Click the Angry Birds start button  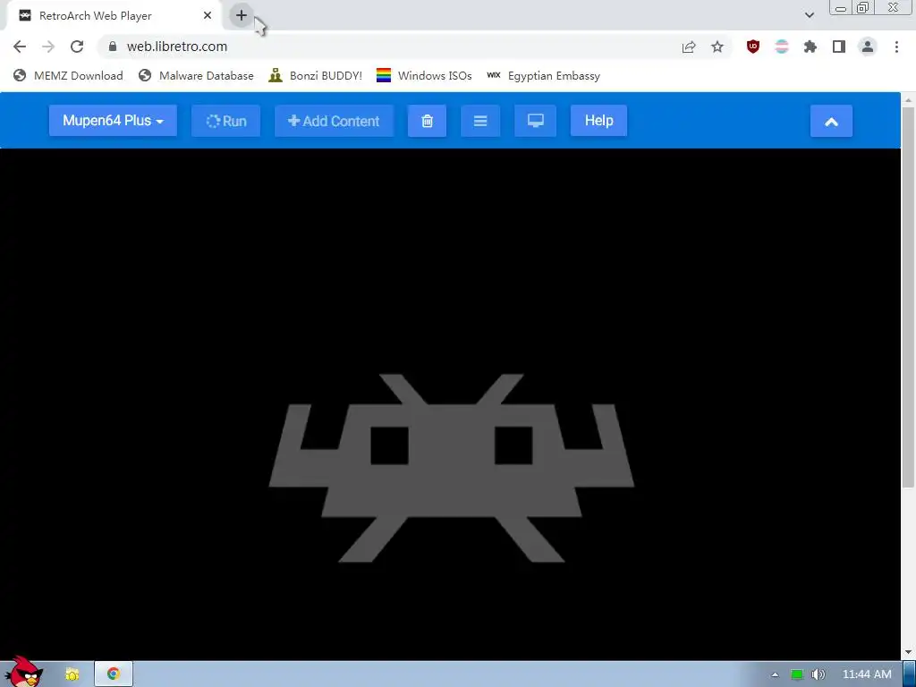pyautogui.click(x=23, y=672)
